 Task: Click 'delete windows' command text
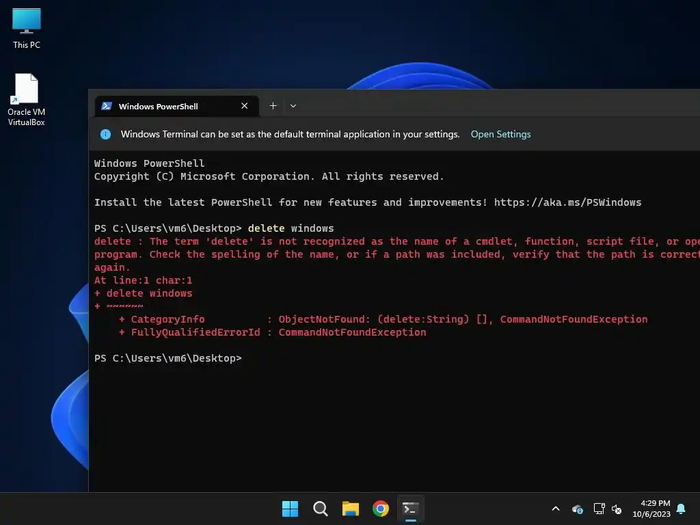pos(291,228)
